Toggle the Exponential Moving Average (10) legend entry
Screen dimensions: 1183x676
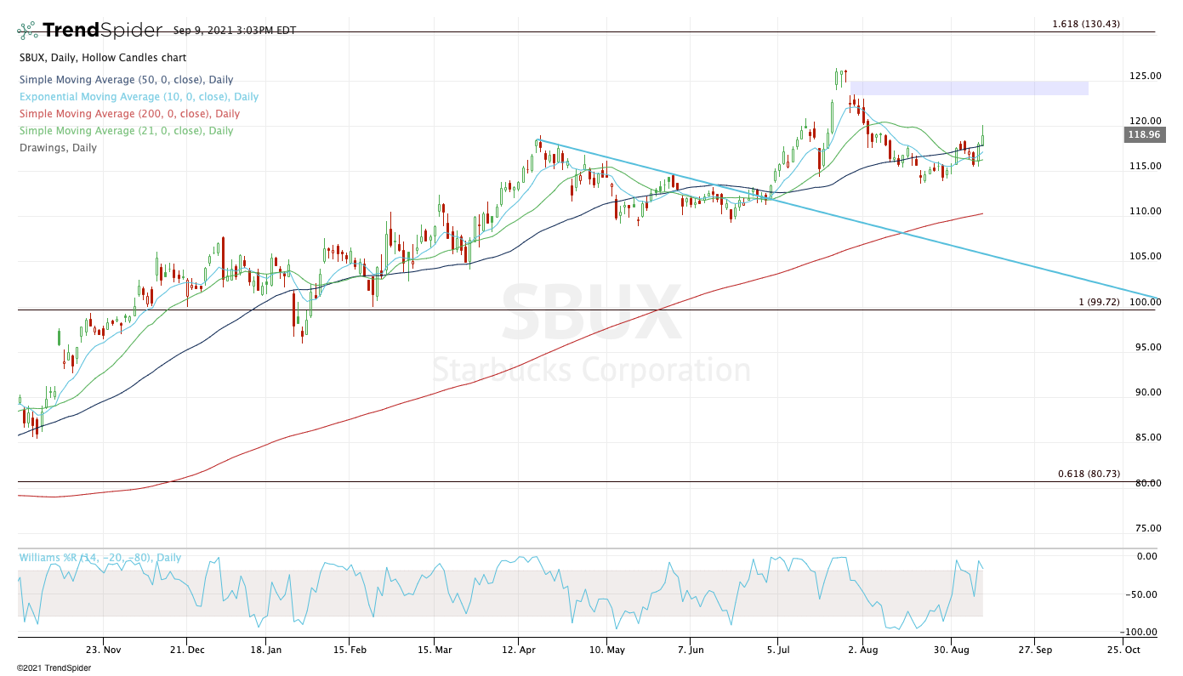coord(139,97)
